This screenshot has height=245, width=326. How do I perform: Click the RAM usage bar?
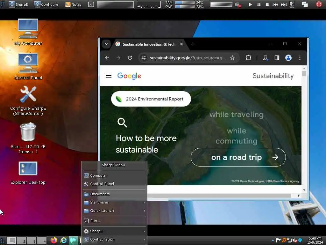pyautogui.click(x=185, y=3)
